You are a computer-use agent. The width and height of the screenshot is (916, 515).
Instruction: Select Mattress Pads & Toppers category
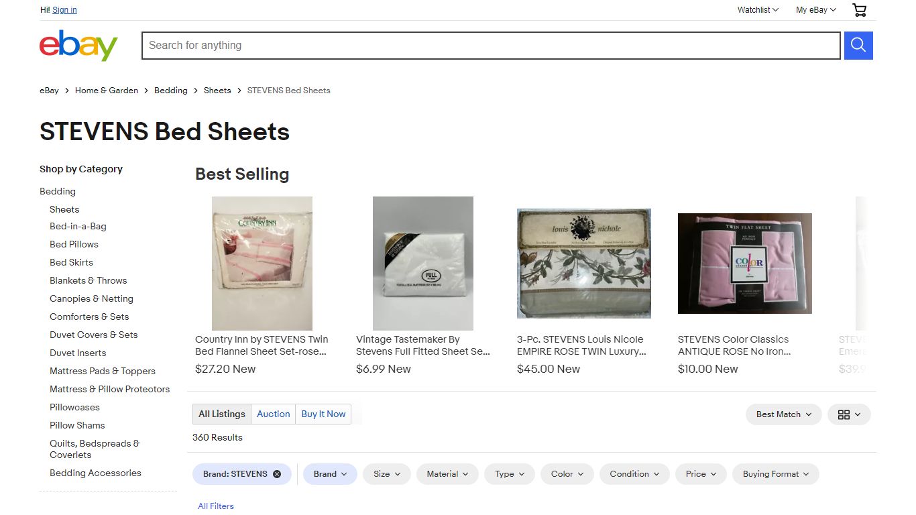pos(103,371)
